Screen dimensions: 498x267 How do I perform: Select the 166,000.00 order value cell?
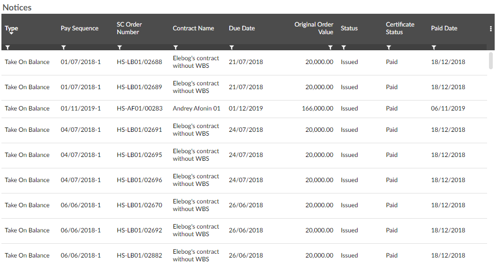click(318, 109)
